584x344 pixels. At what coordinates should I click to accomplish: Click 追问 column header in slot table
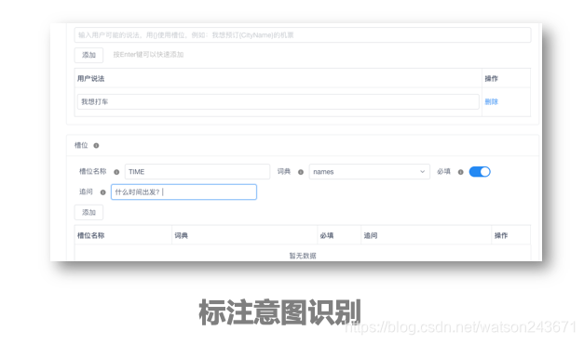(x=371, y=235)
